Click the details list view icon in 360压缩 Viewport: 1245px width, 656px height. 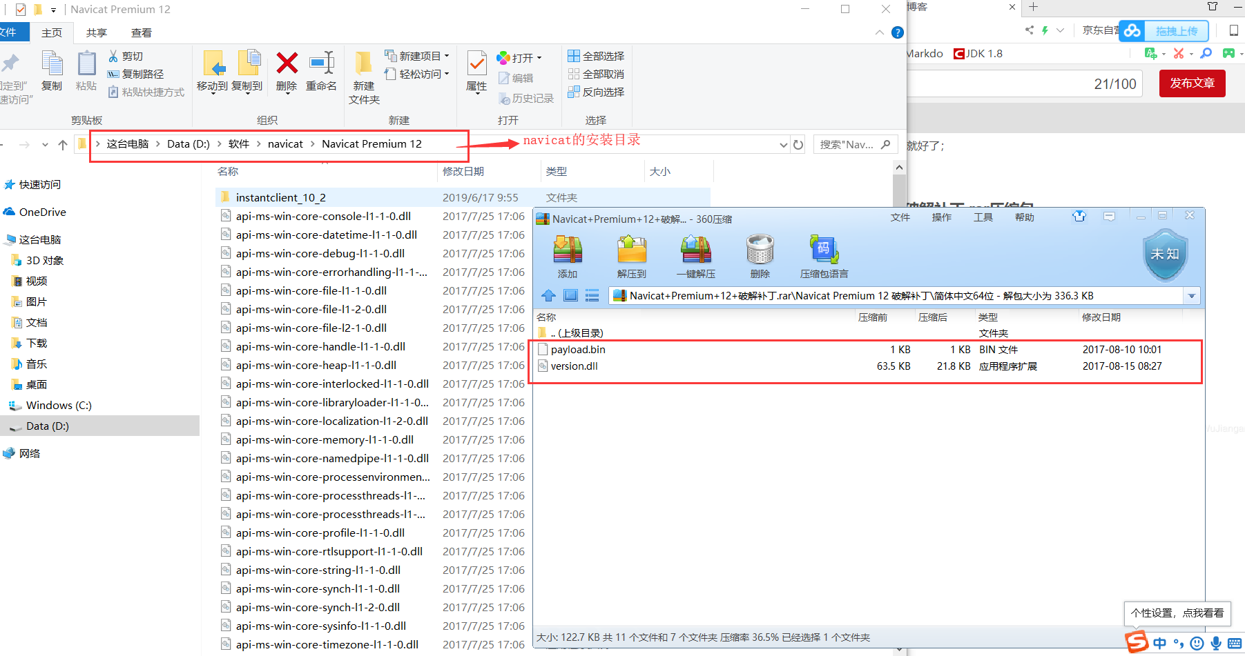pos(592,295)
